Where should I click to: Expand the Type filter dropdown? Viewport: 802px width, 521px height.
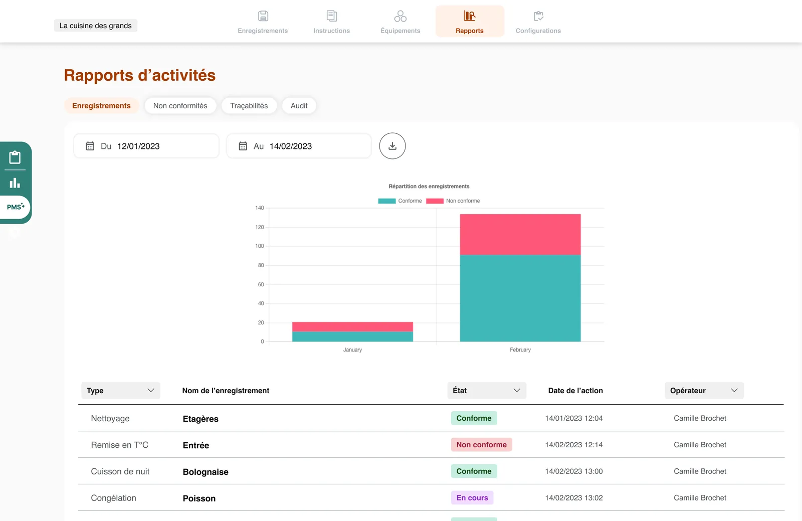click(x=121, y=391)
